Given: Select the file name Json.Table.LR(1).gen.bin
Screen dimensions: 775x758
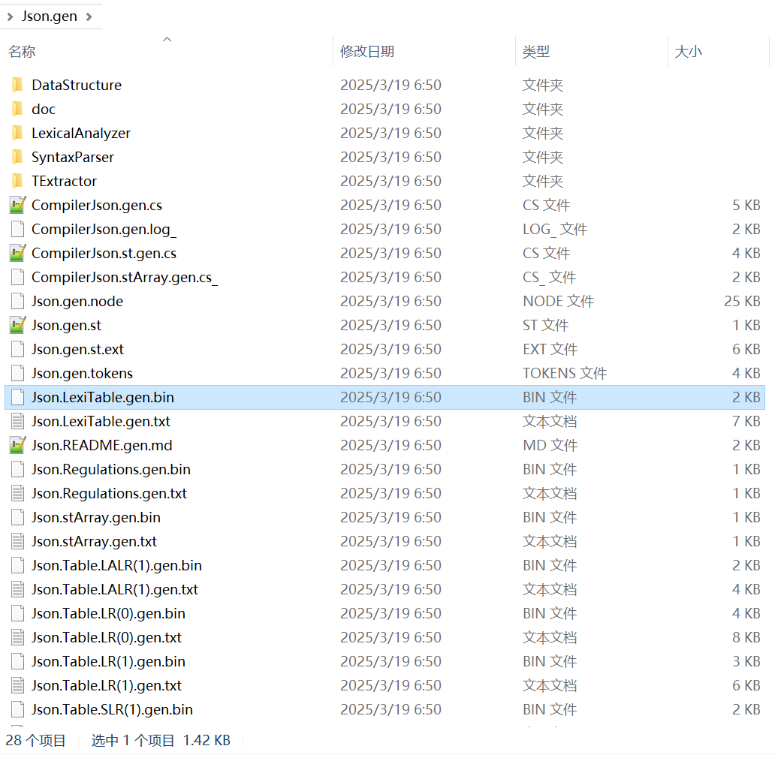Looking at the screenshot, I should click(108, 662).
